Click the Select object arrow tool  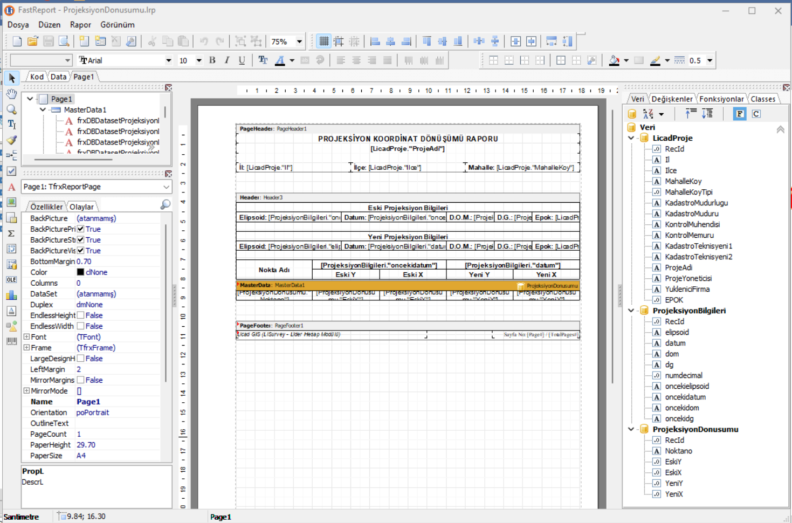click(x=11, y=78)
